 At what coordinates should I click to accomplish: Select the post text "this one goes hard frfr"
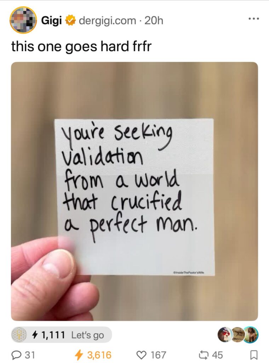pyautogui.click(x=81, y=46)
